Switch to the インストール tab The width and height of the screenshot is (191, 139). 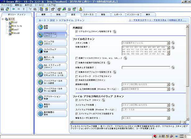coord(133,15)
